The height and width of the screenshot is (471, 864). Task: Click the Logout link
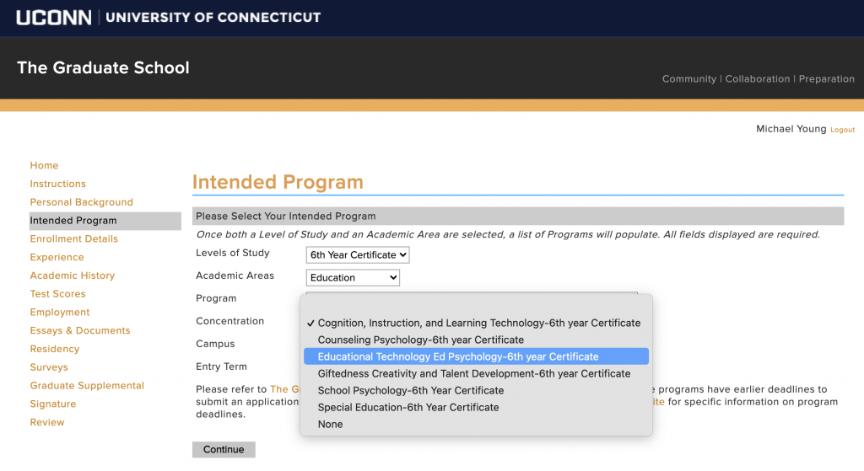(843, 130)
